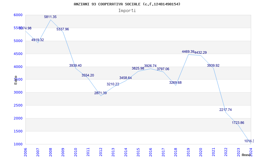The width and height of the screenshot is (254, 158).
Task: Select the data label 3269.68
Action: coord(176,82)
